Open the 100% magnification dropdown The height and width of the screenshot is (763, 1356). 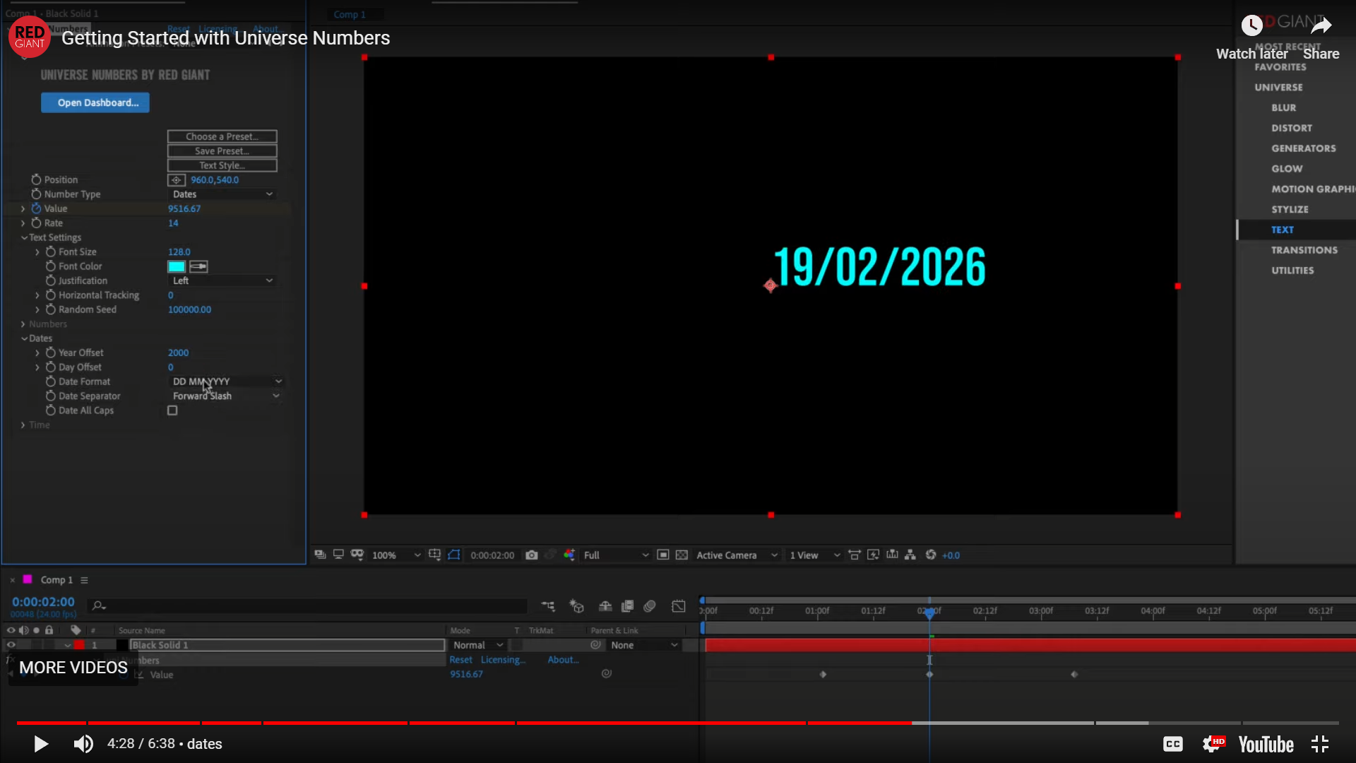[x=395, y=555]
